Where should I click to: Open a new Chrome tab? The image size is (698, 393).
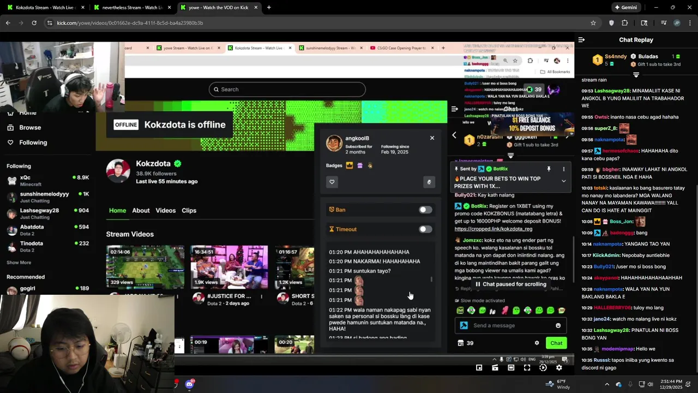(x=269, y=8)
